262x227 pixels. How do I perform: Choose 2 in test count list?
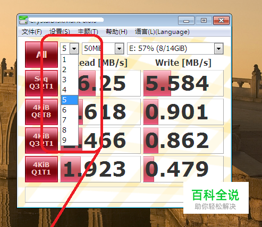point(70,69)
